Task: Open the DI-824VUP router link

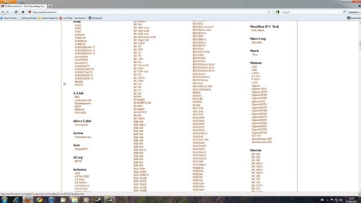Action: (x=140, y=112)
